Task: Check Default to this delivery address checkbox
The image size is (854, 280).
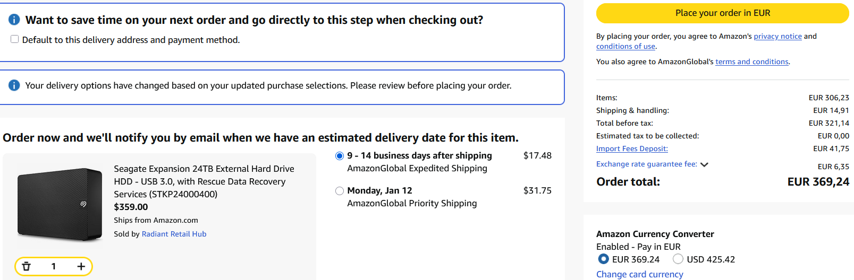Action: [15, 39]
